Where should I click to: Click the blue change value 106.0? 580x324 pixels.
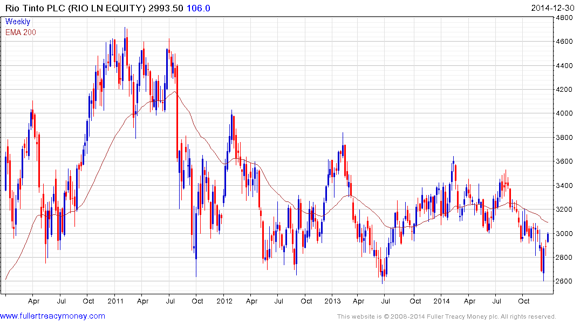point(198,8)
